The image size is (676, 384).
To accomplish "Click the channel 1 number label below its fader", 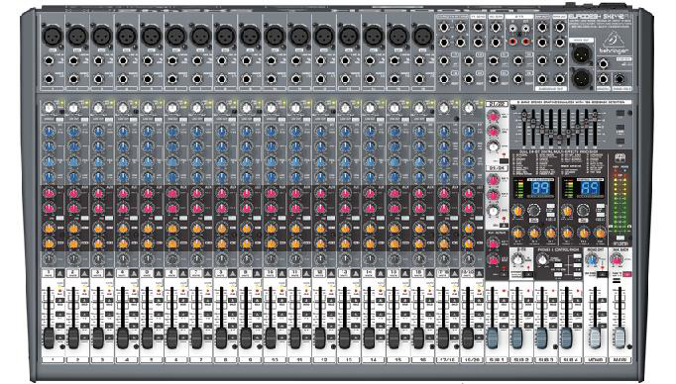I will coord(53,359).
